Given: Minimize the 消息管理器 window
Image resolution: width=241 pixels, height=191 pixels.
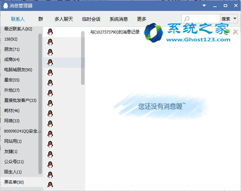Looking at the screenshot, I should click(x=215, y=6).
